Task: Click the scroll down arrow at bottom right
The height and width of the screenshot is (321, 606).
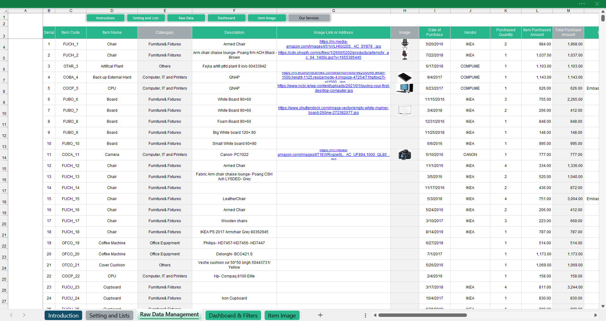Action: coord(603,306)
